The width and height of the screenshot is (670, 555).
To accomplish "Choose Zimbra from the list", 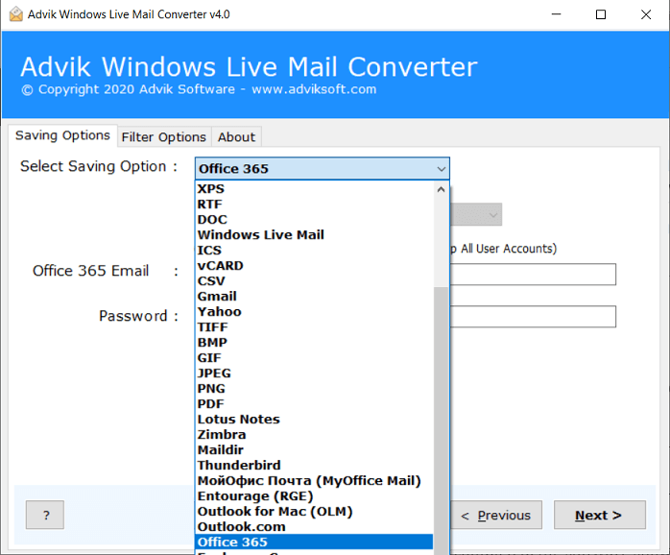I will click(314, 435).
